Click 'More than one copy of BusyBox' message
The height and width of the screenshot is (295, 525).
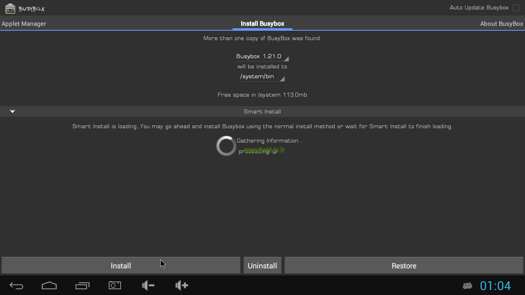click(x=262, y=38)
